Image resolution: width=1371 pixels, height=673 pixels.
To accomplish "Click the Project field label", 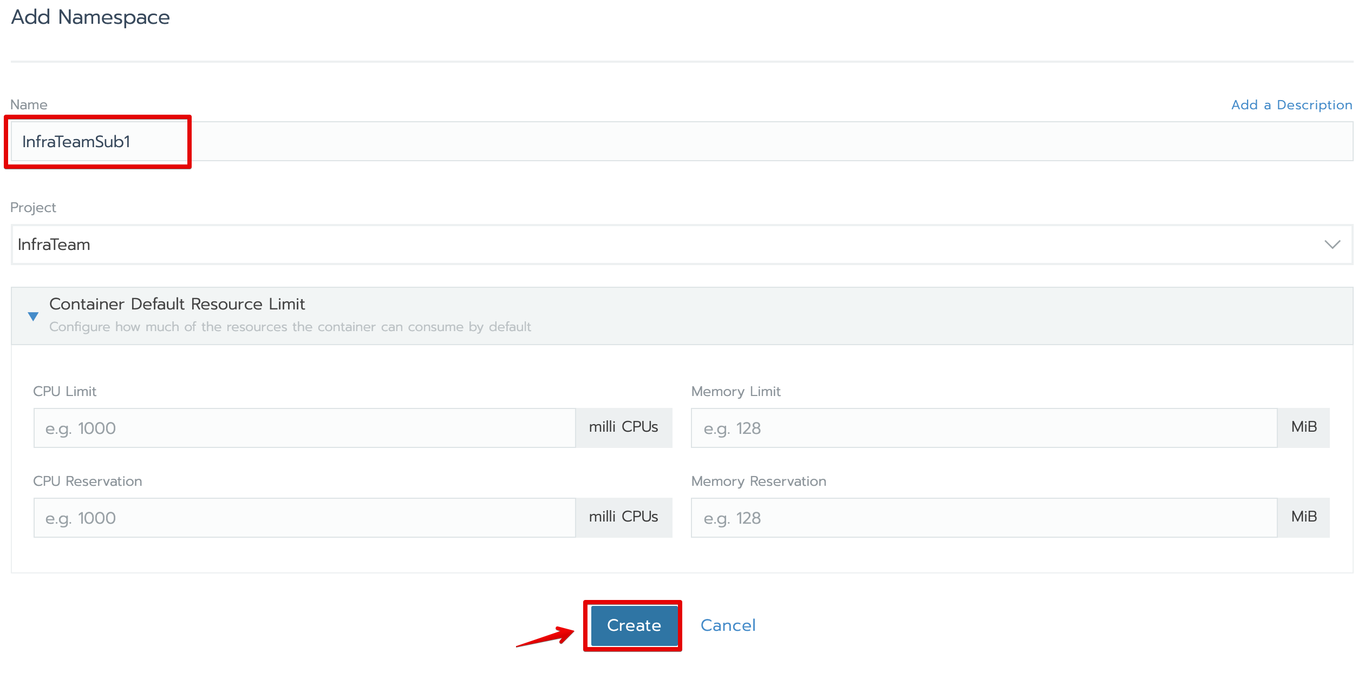I will [33, 208].
